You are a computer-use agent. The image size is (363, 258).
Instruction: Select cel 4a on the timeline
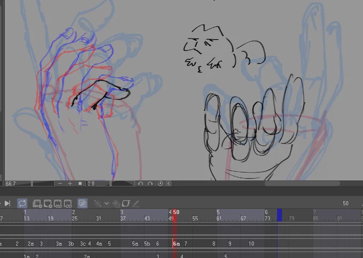point(99,244)
